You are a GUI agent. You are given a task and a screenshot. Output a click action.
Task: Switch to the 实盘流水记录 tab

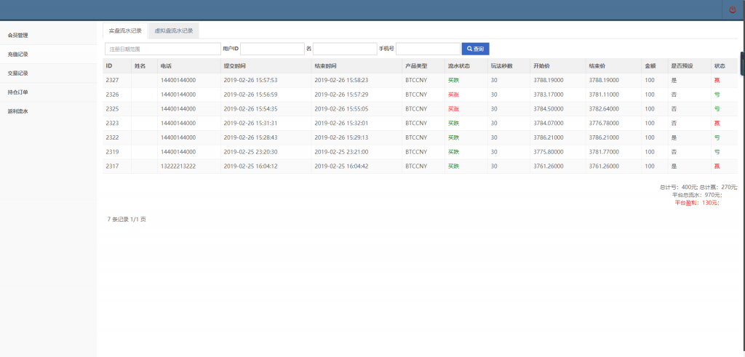click(125, 31)
